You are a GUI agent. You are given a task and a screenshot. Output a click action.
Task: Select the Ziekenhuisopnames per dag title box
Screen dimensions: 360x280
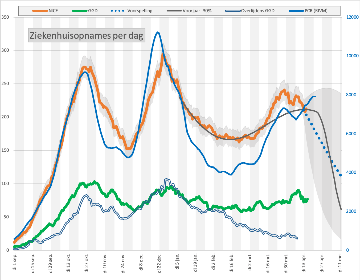[x=87, y=35]
